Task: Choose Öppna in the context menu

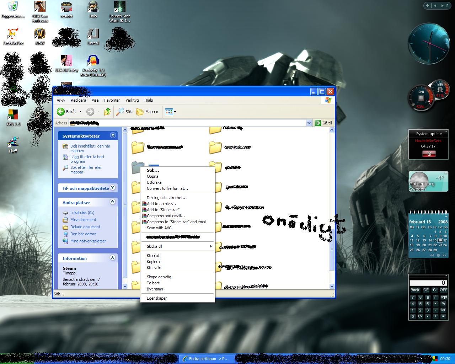Action: pos(178,176)
